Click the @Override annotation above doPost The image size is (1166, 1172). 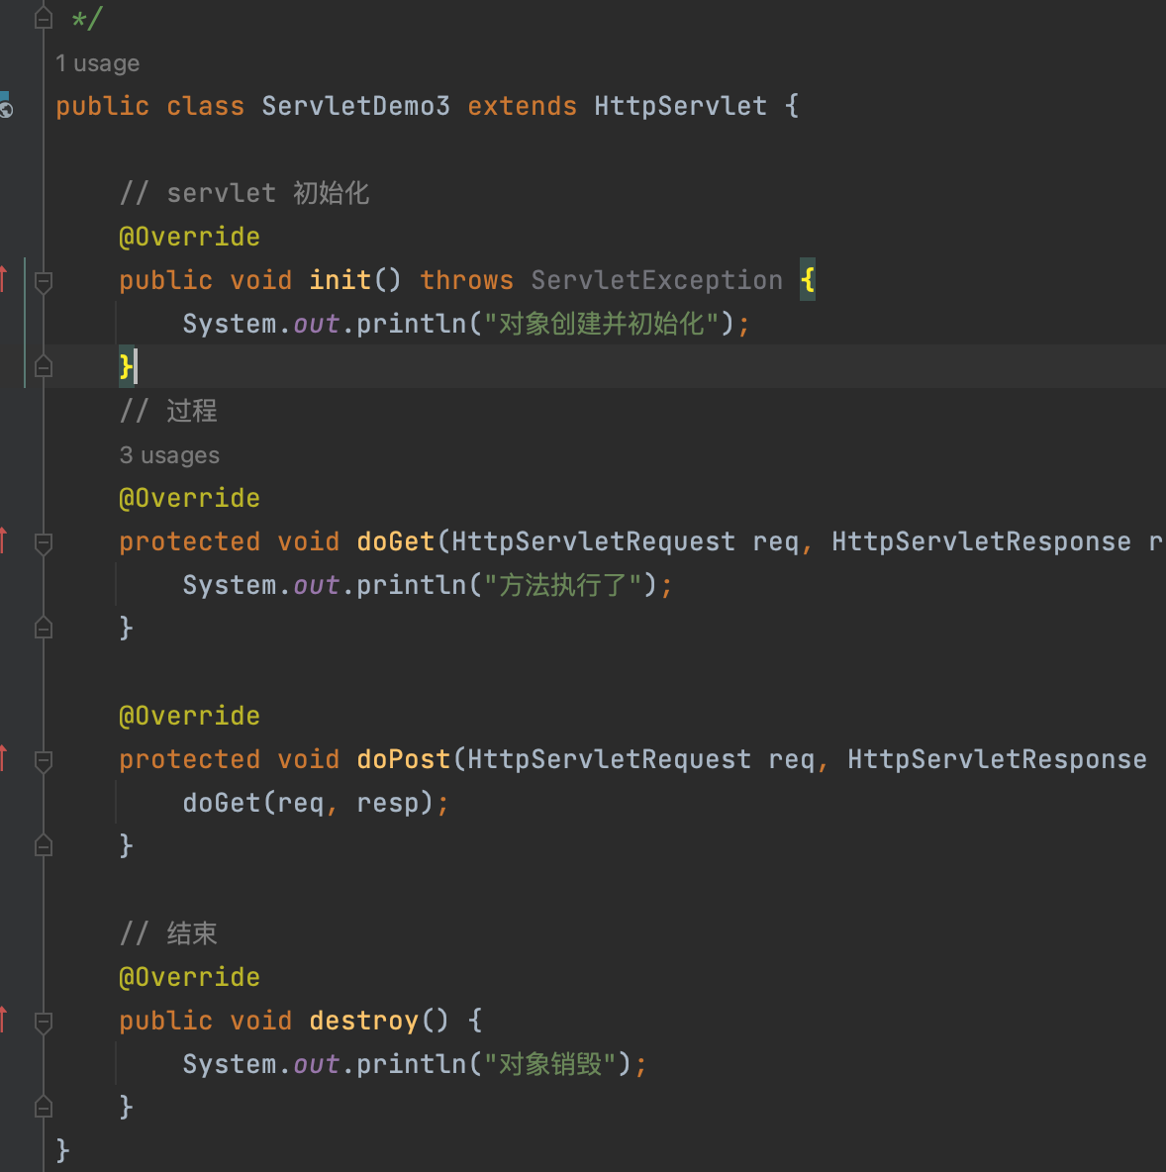click(189, 716)
